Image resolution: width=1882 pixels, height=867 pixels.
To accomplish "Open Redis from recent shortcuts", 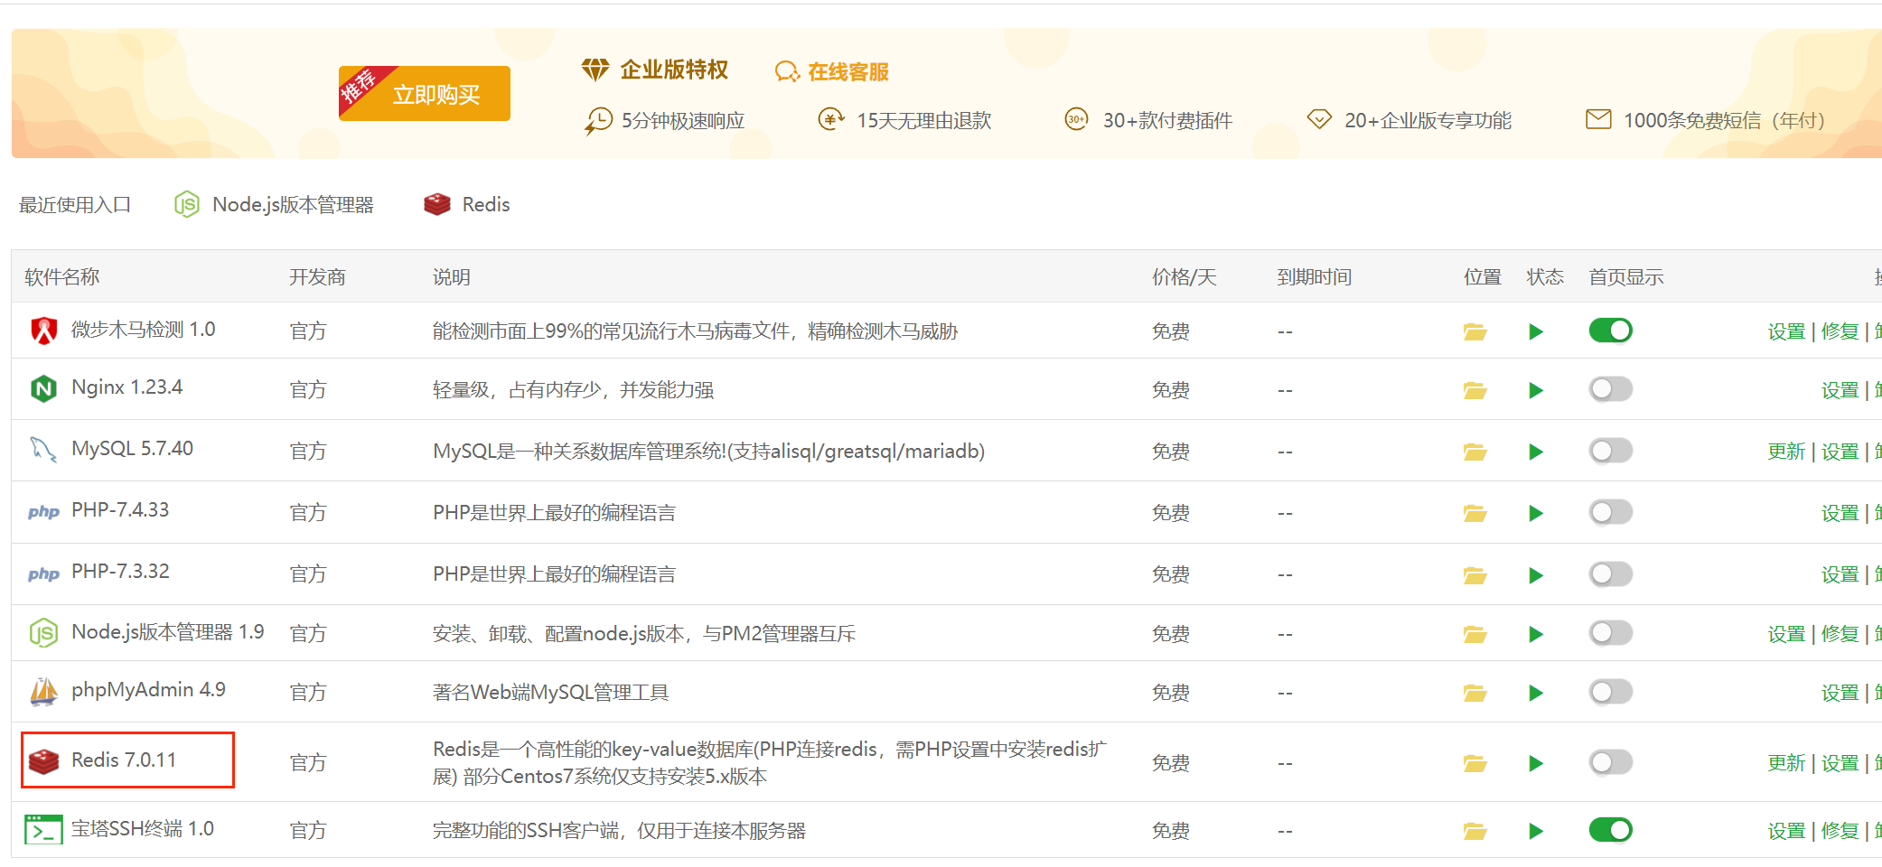I will coord(467,204).
